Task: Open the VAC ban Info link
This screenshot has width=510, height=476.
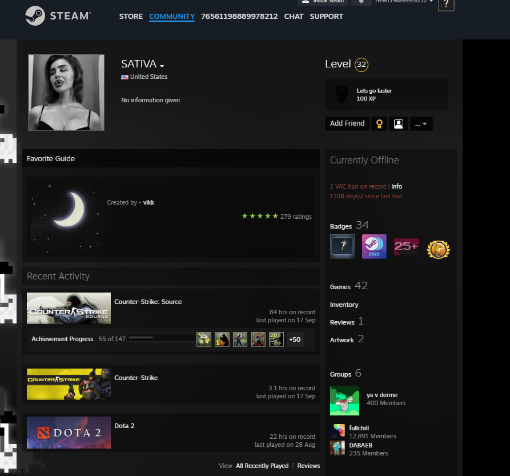Action: point(396,186)
